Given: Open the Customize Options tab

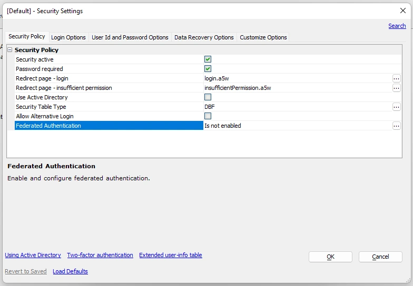Looking at the screenshot, I should click(x=263, y=37).
